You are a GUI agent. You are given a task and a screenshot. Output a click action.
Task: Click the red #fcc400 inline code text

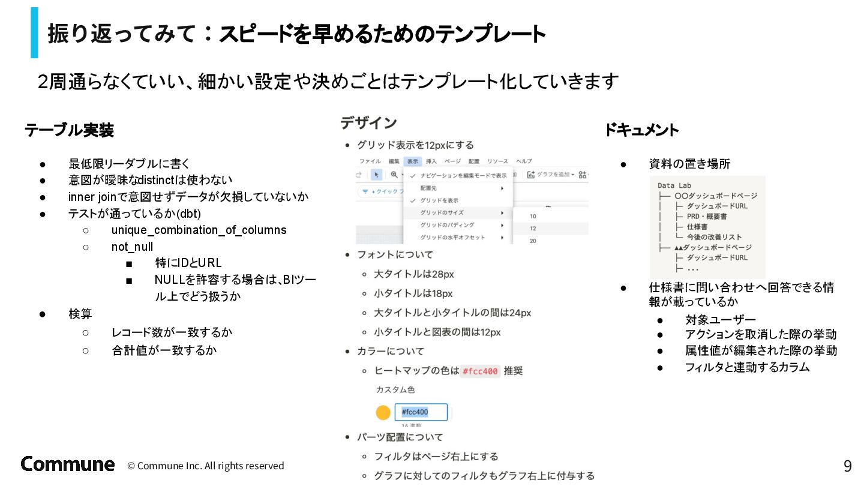480,371
